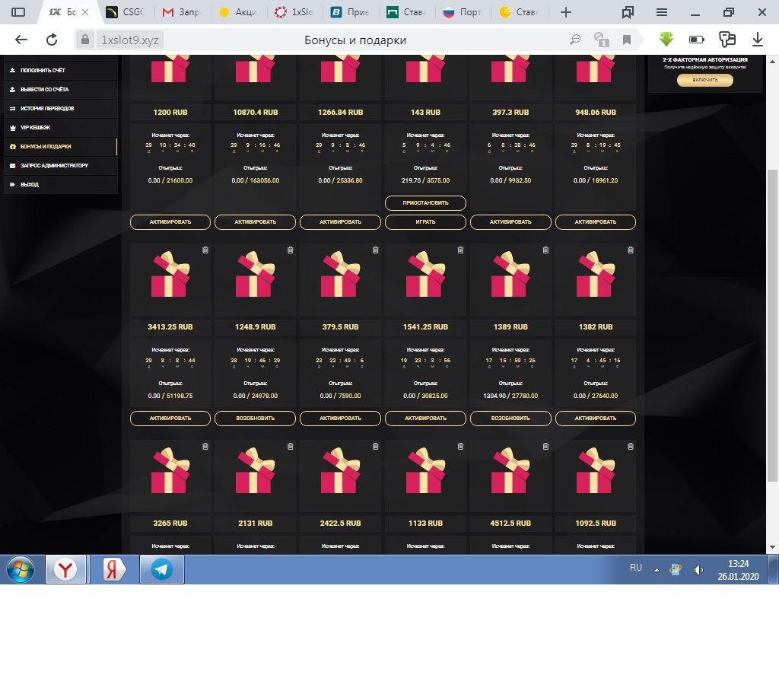Switch to the 'Порт' tab
779x694 pixels.
click(463, 12)
